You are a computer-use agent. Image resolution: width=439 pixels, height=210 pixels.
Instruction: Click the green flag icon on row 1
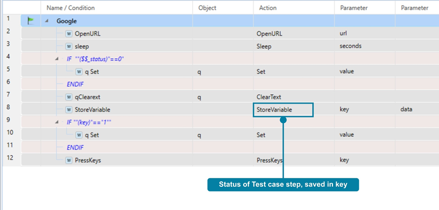point(31,20)
